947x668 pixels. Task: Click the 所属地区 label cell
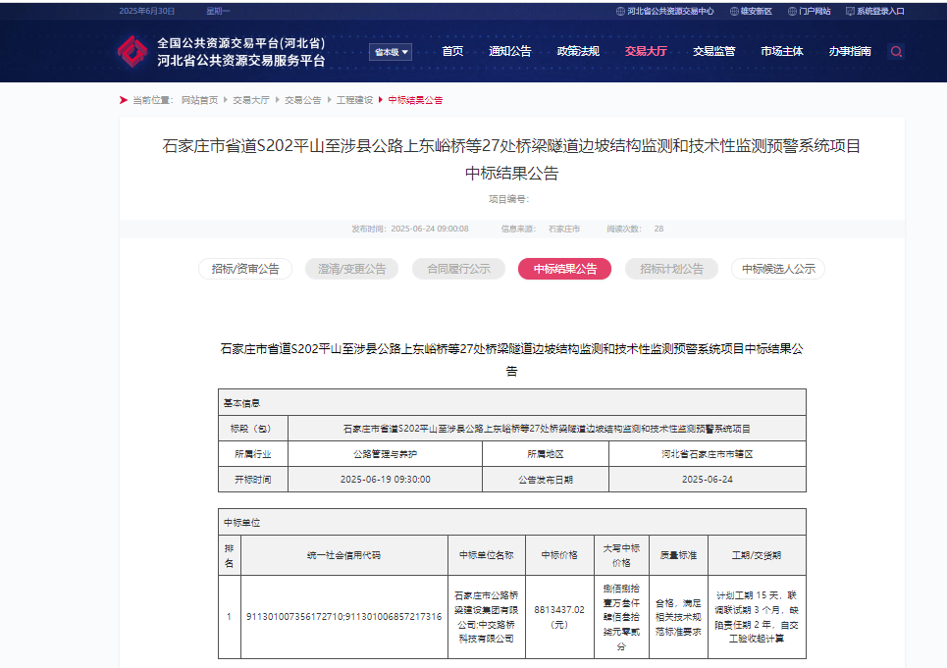click(x=546, y=454)
